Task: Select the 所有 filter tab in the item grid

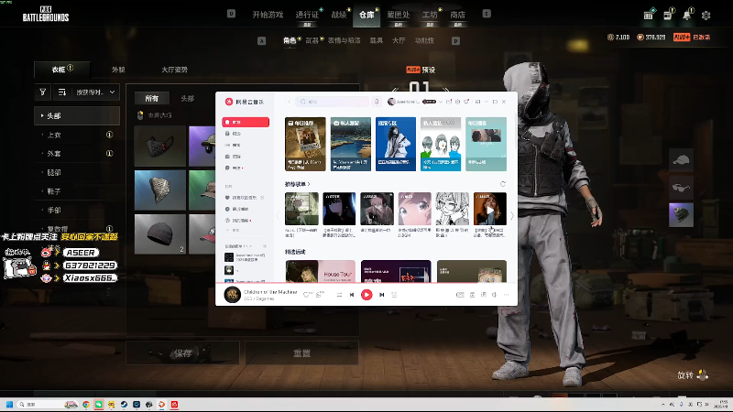Action: 151,98
